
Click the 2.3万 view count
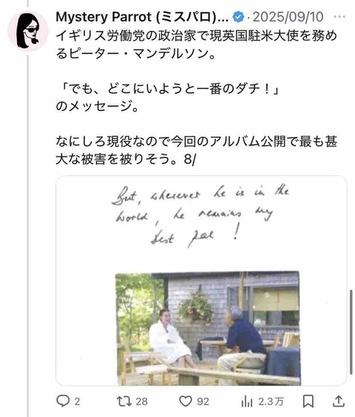(x=271, y=401)
